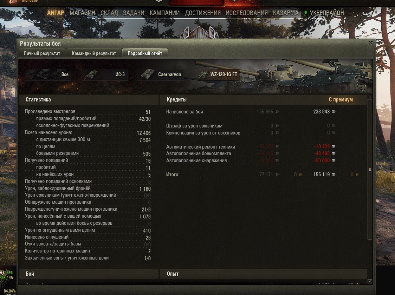The image size is (395, 295).
Task: Open the МАГАЗИН menu item
Action: (82, 13)
